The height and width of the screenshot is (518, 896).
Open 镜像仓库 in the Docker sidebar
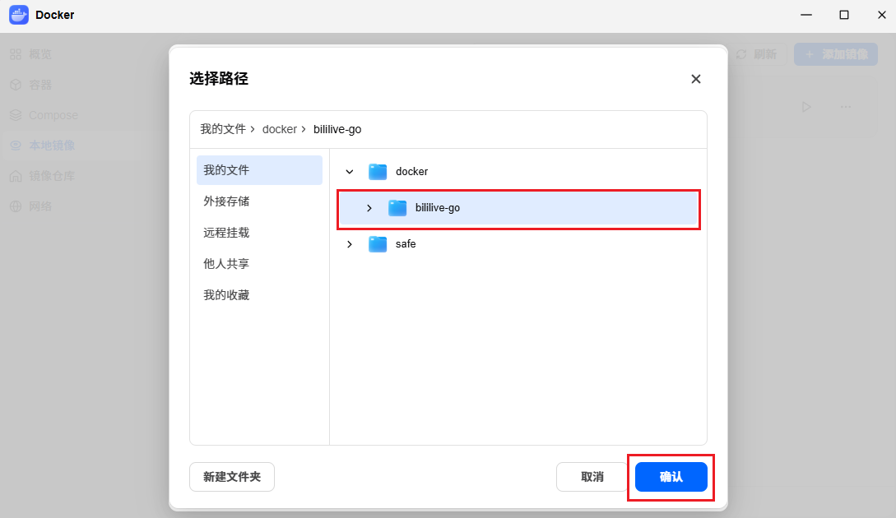52,176
